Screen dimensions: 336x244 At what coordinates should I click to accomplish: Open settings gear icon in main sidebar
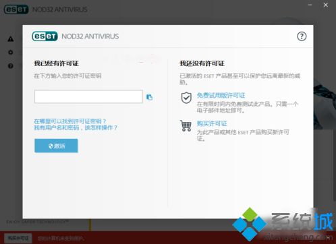click(11, 52)
